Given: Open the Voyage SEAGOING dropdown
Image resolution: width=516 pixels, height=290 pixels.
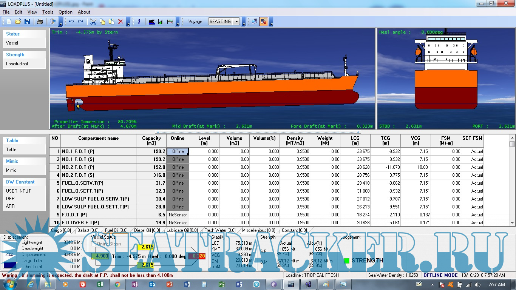Looking at the screenshot, I should [236, 22].
